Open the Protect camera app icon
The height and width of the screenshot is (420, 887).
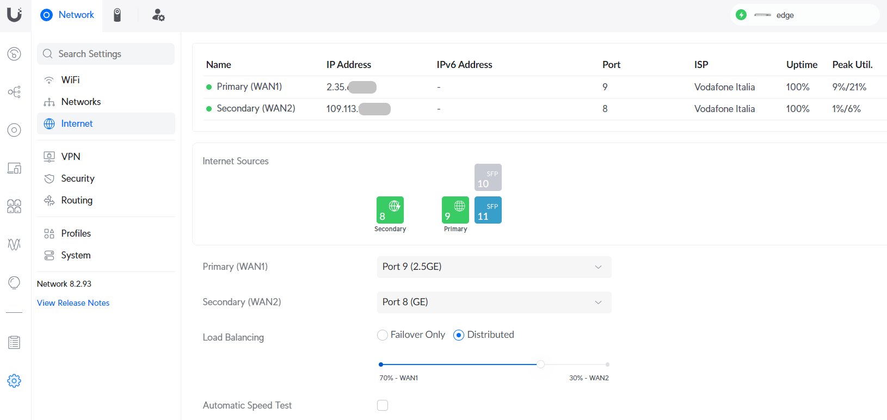tap(117, 15)
